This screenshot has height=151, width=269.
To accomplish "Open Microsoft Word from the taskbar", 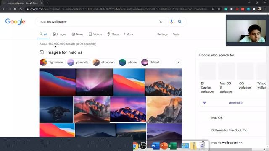I will coord(155,146).
